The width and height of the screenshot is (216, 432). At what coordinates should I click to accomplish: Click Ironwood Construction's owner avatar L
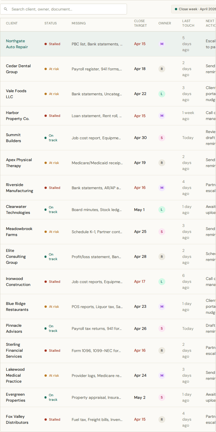point(162,282)
